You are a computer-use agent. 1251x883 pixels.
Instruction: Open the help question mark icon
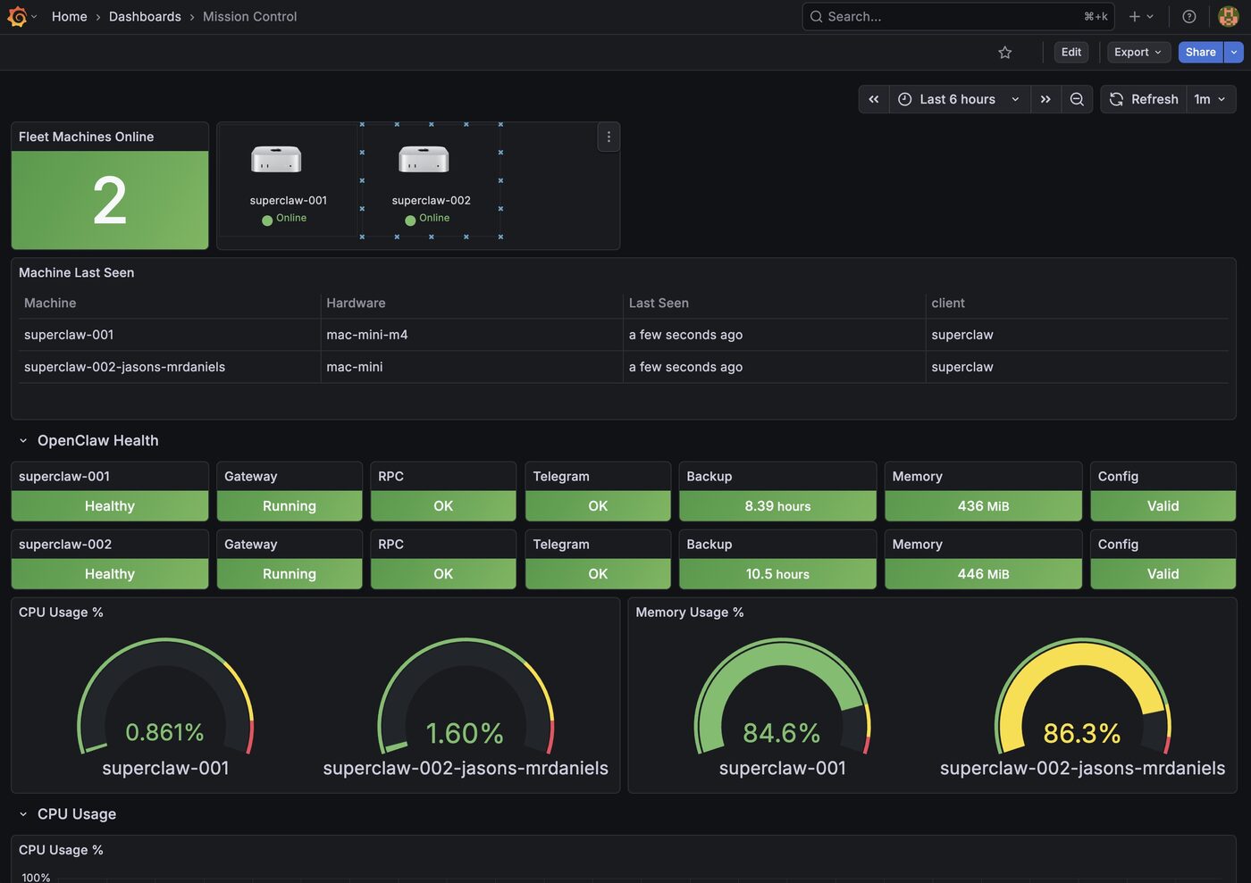coord(1188,16)
